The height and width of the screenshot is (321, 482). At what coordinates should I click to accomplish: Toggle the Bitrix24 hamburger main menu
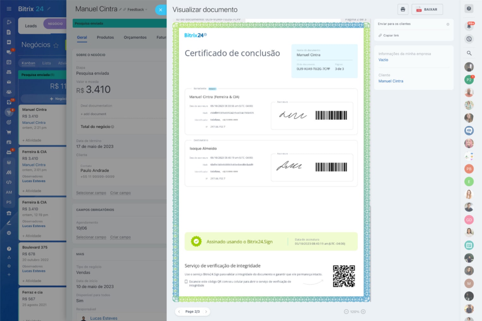[9, 9]
